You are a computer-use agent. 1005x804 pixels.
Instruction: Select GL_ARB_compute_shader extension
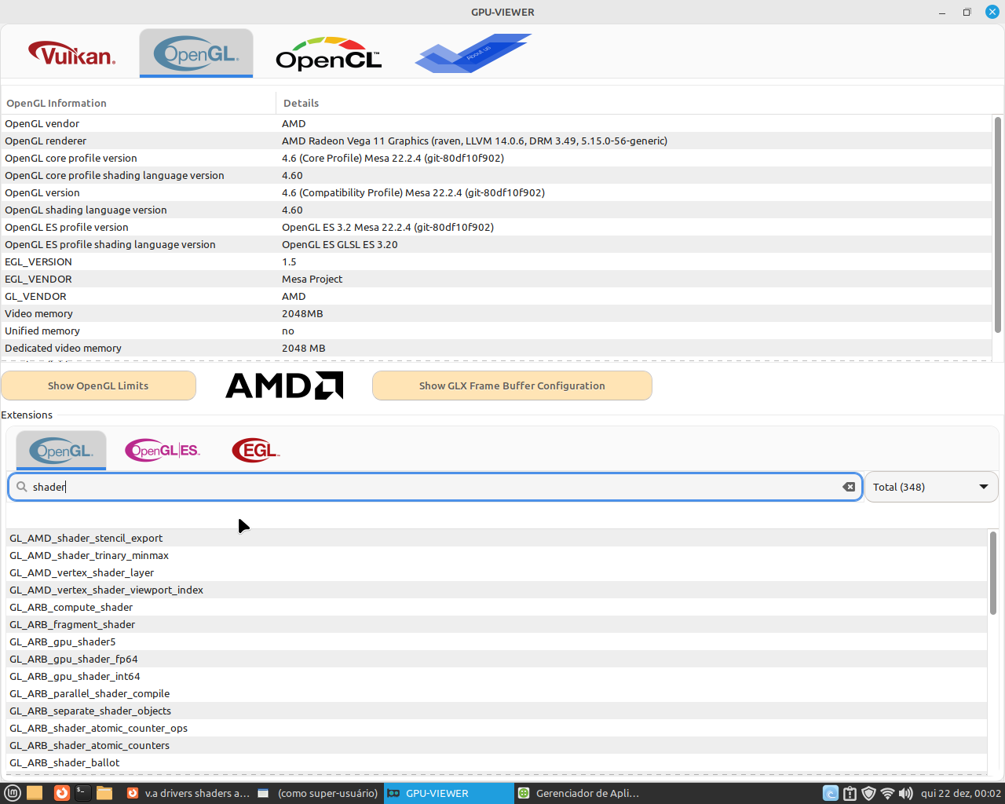coord(496,607)
